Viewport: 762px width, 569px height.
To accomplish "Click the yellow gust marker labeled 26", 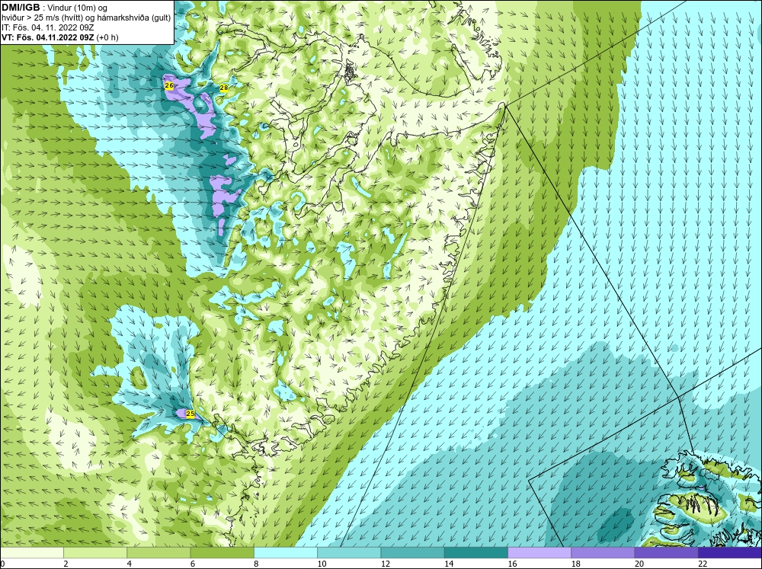I will pos(169,85).
